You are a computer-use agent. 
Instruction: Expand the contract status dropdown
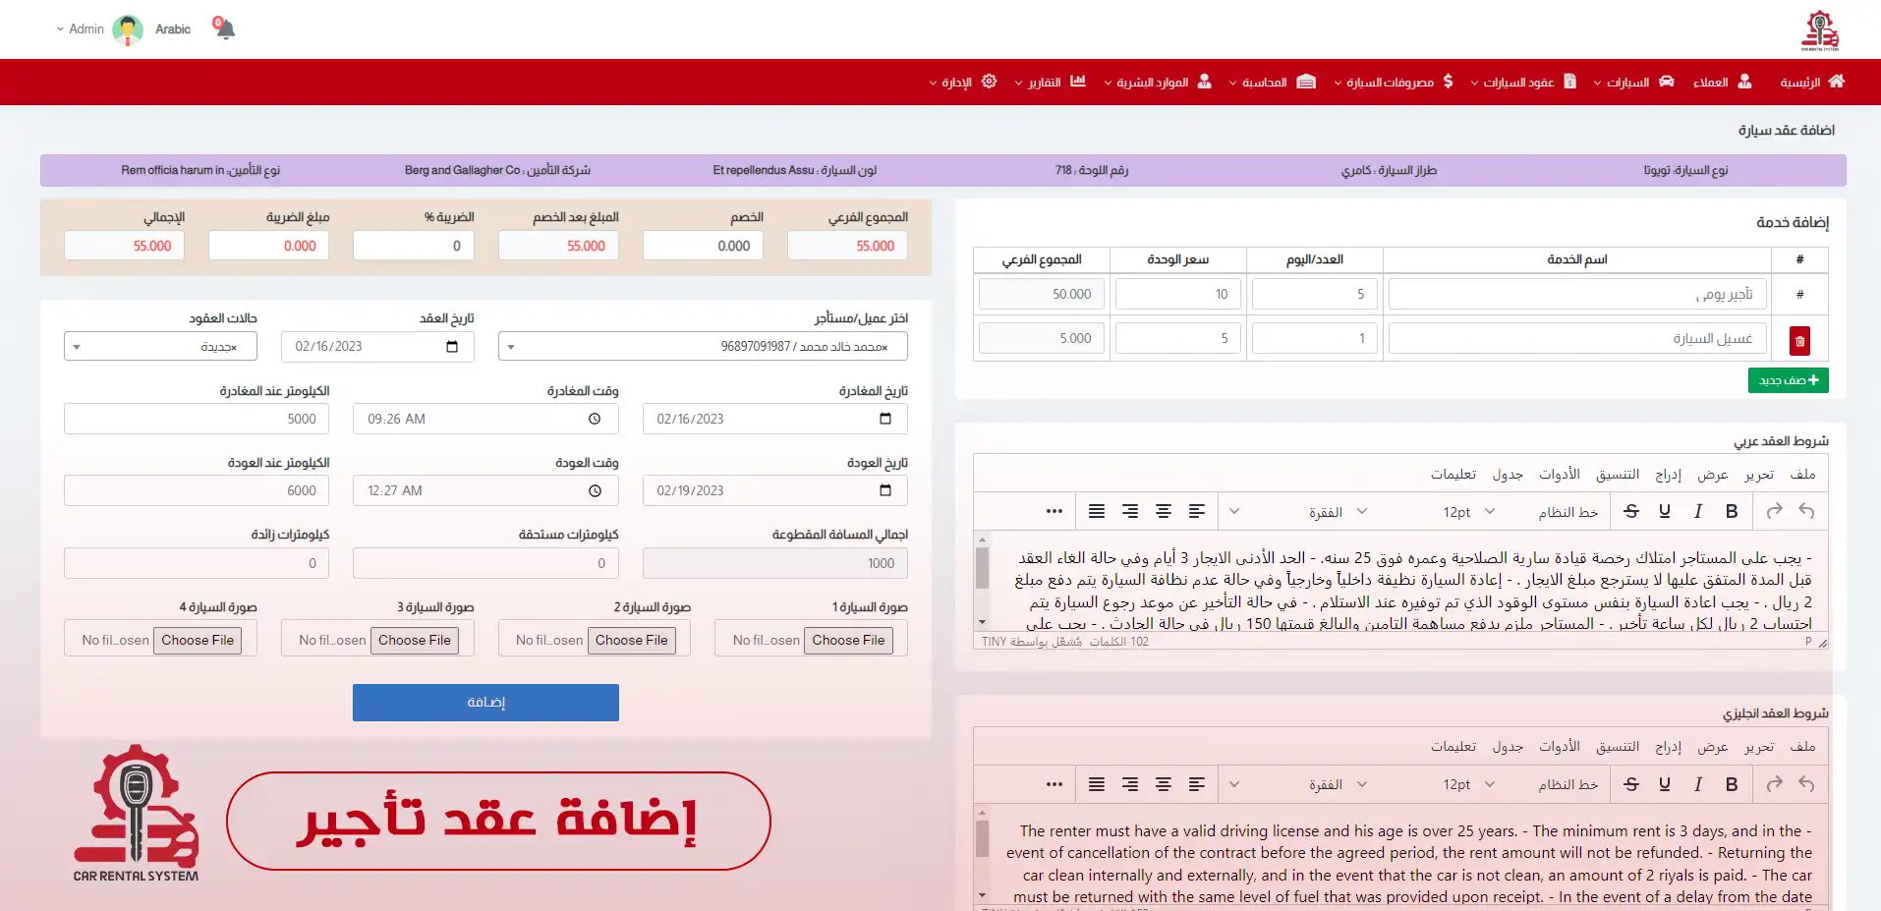160,347
